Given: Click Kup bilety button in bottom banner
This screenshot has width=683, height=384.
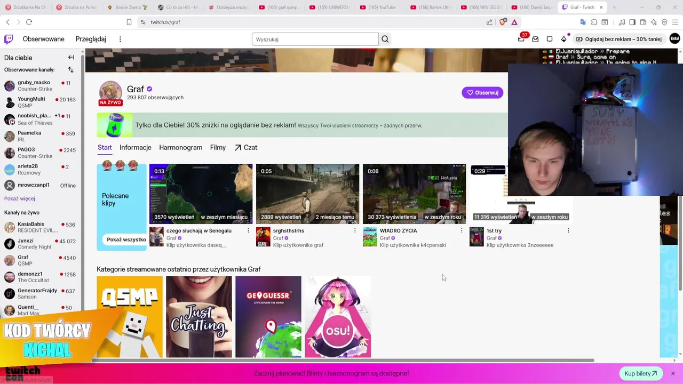Looking at the screenshot, I should click(640, 374).
